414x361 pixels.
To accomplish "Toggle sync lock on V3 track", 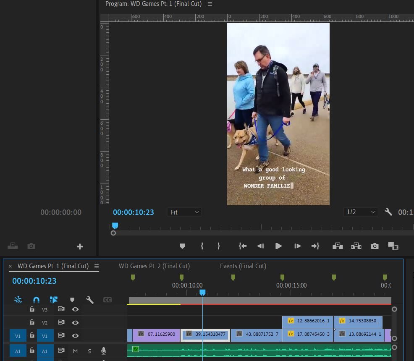I will pyautogui.click(x=61, y=309).
